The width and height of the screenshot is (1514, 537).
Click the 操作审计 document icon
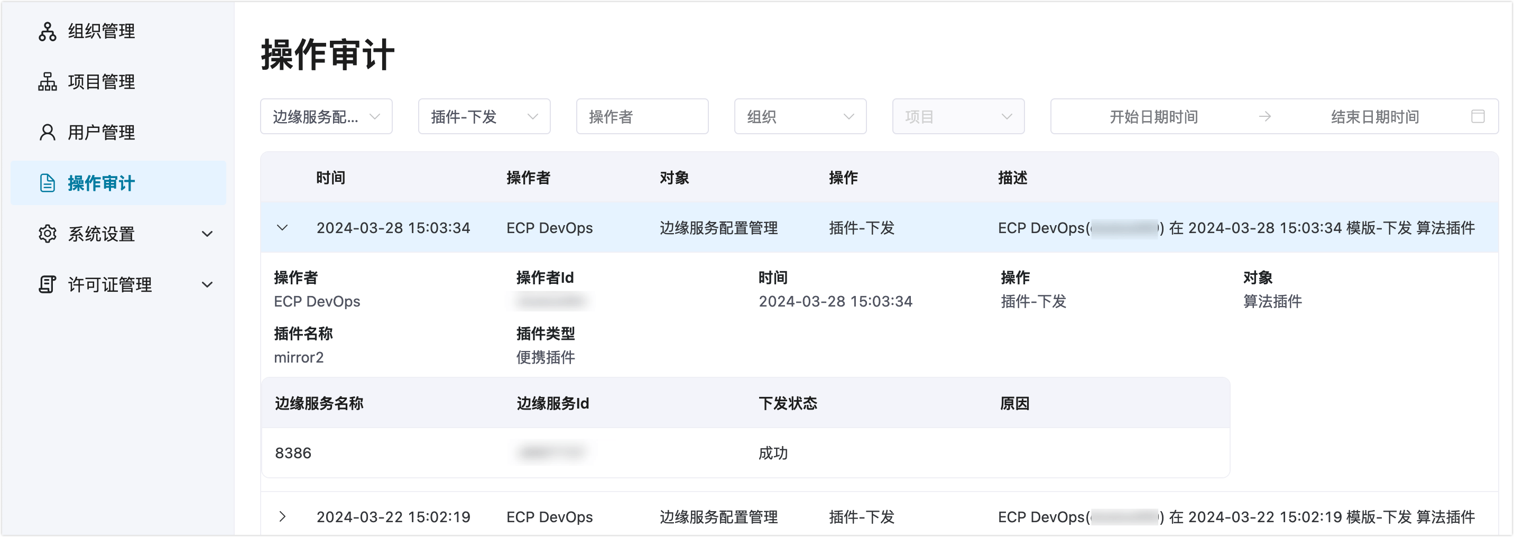48,183
